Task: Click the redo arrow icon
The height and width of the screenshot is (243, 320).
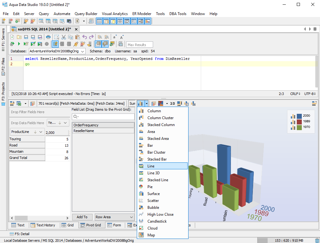Action: pyautogui.click(x=91, y=37)
